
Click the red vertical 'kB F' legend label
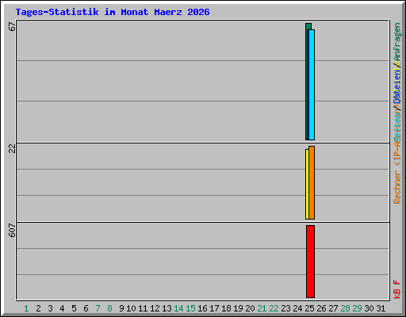(397, 289)
